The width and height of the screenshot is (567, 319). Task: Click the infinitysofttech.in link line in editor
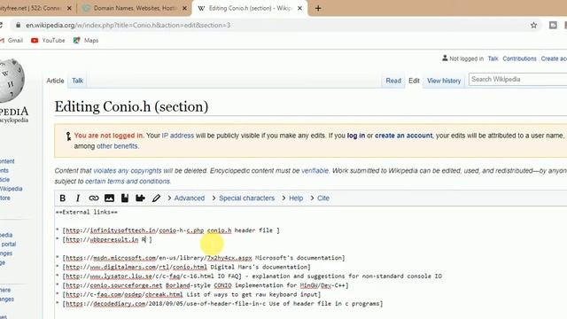tap(167, 230)
